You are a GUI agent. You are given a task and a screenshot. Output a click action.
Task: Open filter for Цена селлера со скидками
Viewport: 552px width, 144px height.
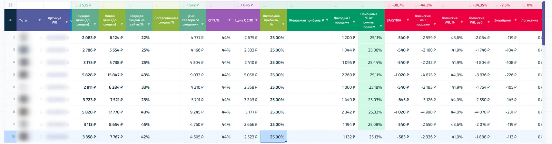tap(203, 24)
